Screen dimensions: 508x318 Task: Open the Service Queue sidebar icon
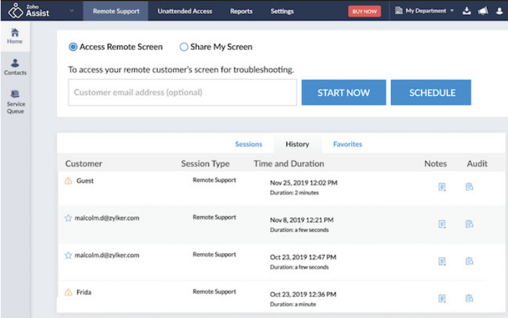[x=15, y=101]
